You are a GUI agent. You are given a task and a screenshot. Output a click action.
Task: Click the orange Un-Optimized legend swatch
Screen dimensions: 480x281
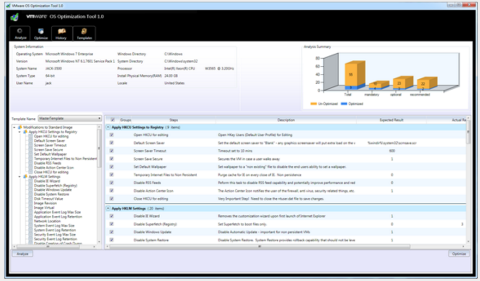click(313, 104)
